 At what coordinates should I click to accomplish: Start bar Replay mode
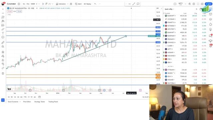pyautogui.click(x=88, y=4)
